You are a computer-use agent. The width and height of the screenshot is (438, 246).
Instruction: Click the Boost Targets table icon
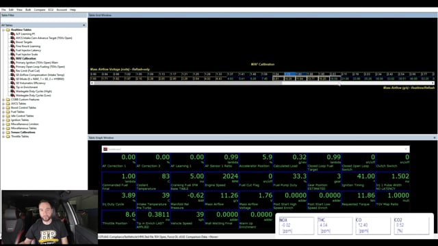pos(12,42)
